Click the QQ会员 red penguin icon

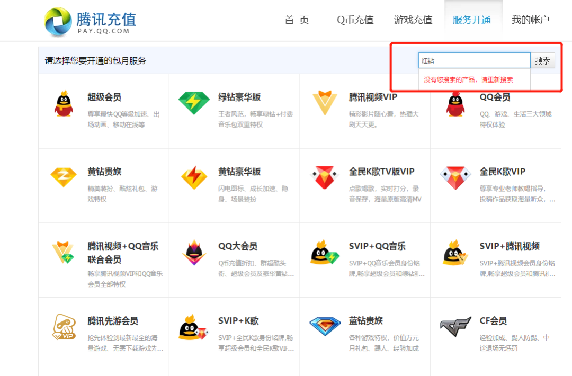[455, 104]
